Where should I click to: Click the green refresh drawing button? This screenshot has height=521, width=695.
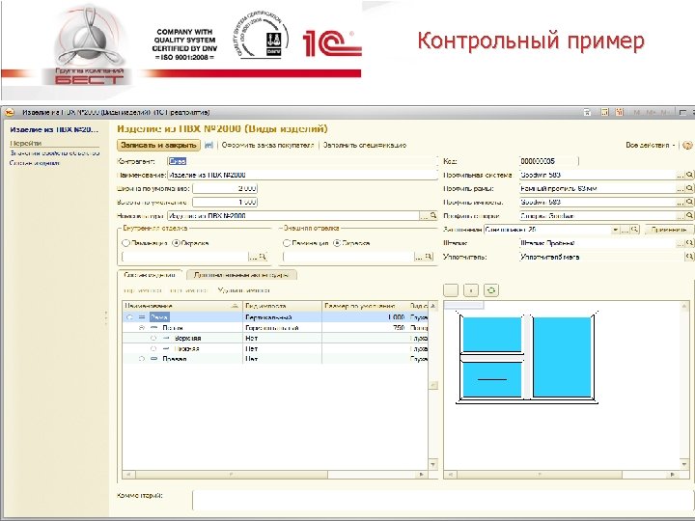[490, 290]
